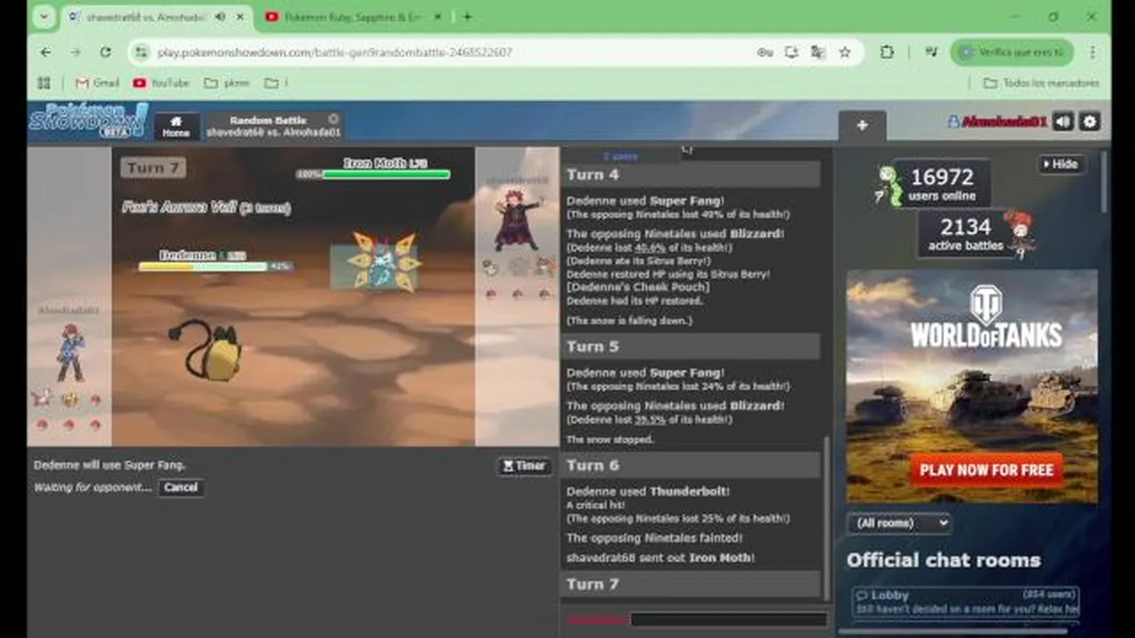This screenshot has height=638, width=1135.
Task: Open Chrome three-dot menu
Action: [1092, 52]
